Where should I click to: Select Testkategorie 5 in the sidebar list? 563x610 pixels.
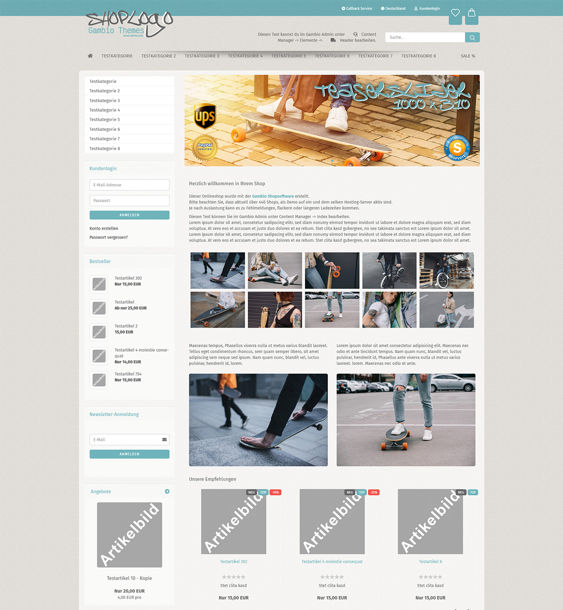click(x=105, y=120)
